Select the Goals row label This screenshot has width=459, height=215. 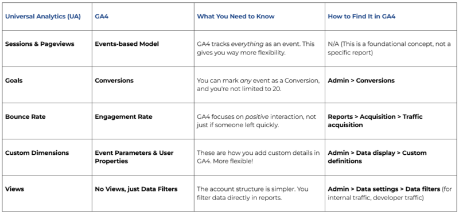pyautogui.click(x=14, y=80)
